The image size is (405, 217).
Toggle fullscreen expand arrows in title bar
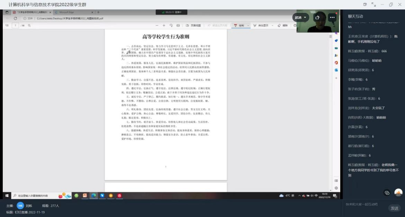coord(373,4)
